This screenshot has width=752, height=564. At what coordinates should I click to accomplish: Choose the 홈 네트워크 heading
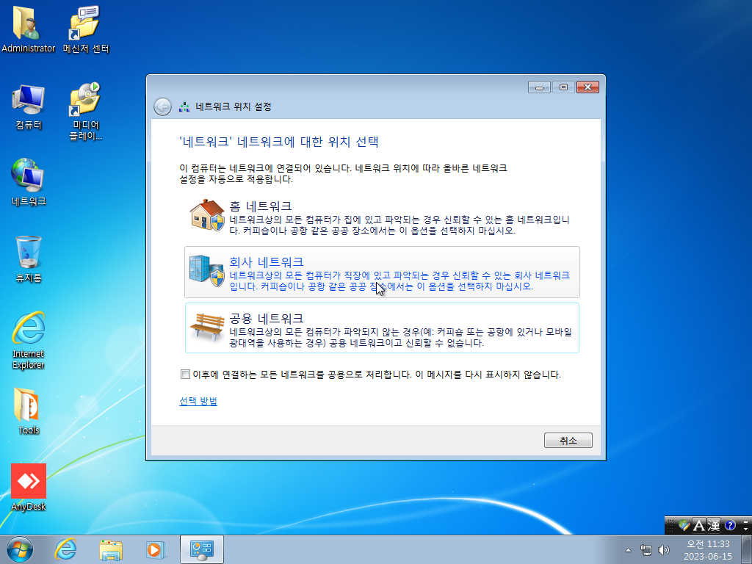(x=261, y=206)
